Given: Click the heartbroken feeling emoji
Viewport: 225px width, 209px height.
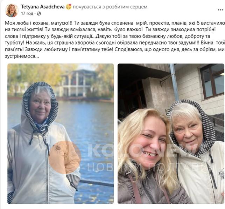Looking at the screenshot, I should (x=69, y=7).
